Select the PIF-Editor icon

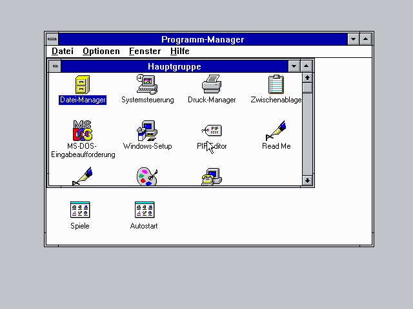coord(212,131)
